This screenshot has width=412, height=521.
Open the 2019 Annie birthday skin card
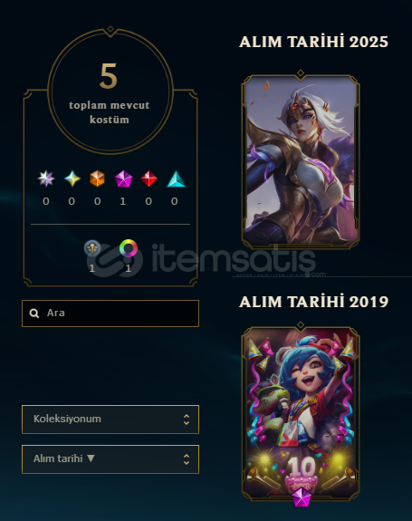click(301, 412)
